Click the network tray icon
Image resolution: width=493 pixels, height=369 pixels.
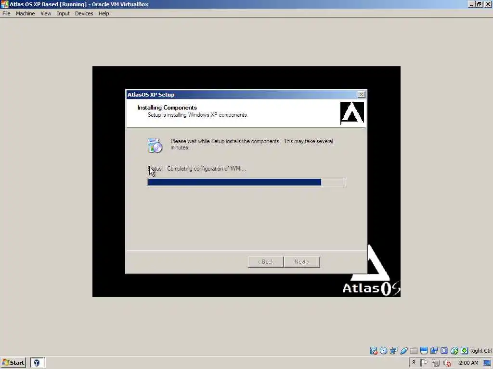point(435,363)
